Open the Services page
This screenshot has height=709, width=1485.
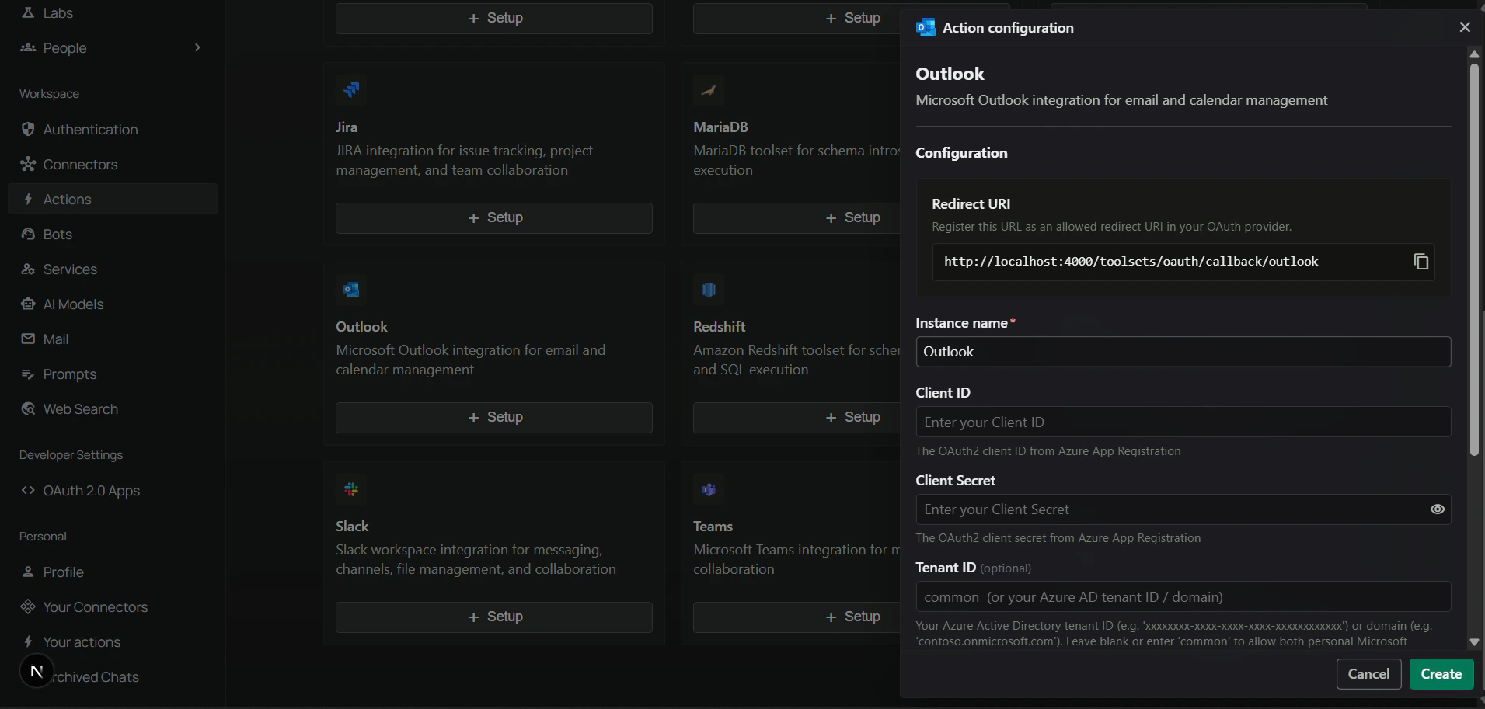113,269
